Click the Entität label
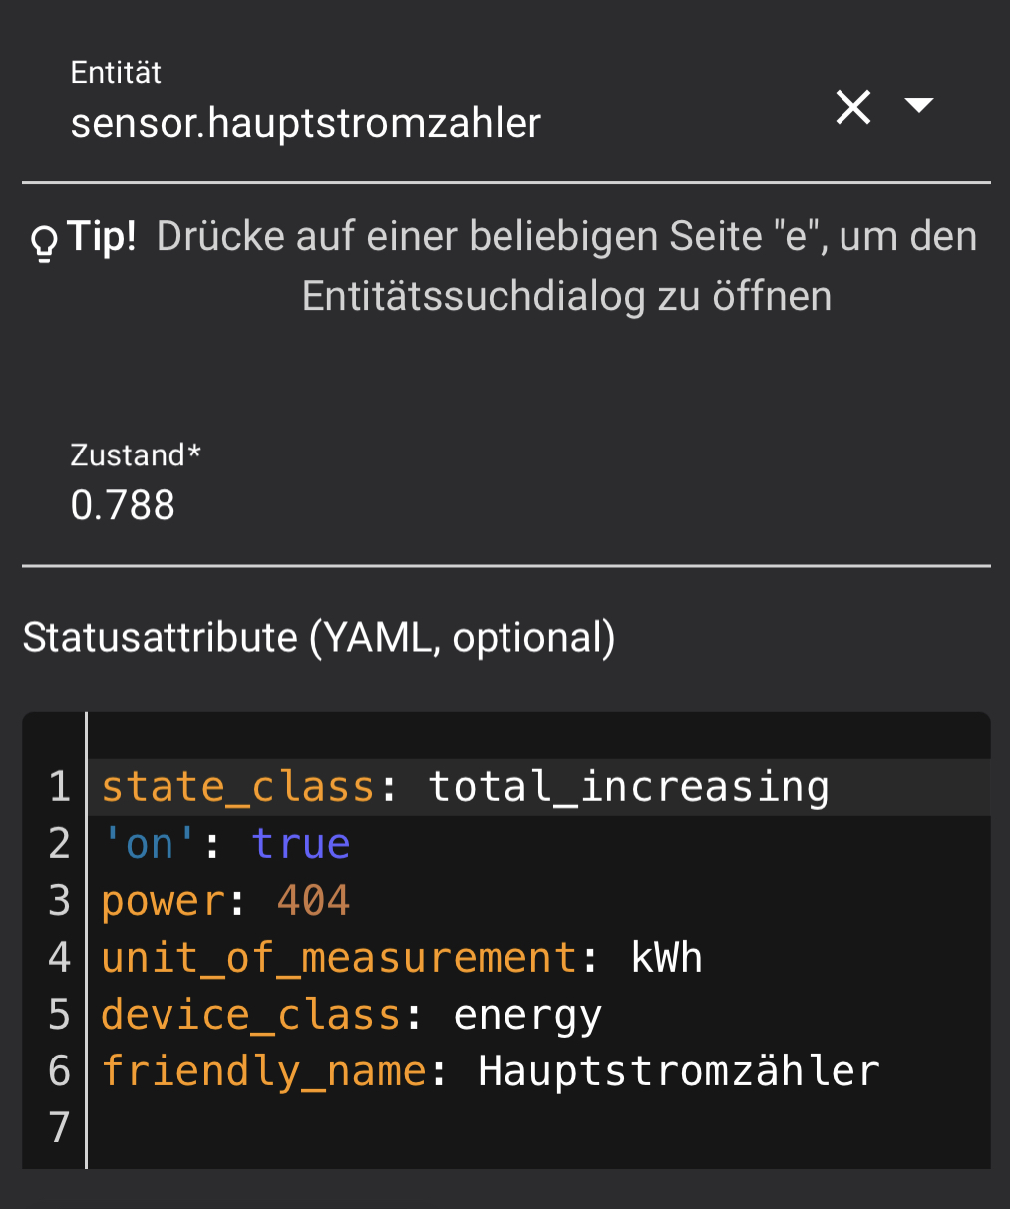The image size is (1010, 1209). 116,73
